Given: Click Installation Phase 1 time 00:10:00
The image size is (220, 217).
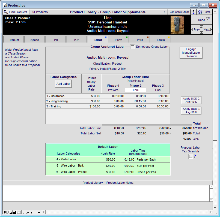Looking at the screenshot, I should tap(118, 96).
